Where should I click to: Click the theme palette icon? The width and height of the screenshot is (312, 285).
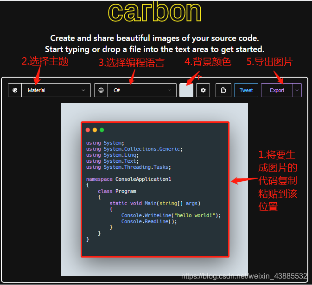pos(15,90)
